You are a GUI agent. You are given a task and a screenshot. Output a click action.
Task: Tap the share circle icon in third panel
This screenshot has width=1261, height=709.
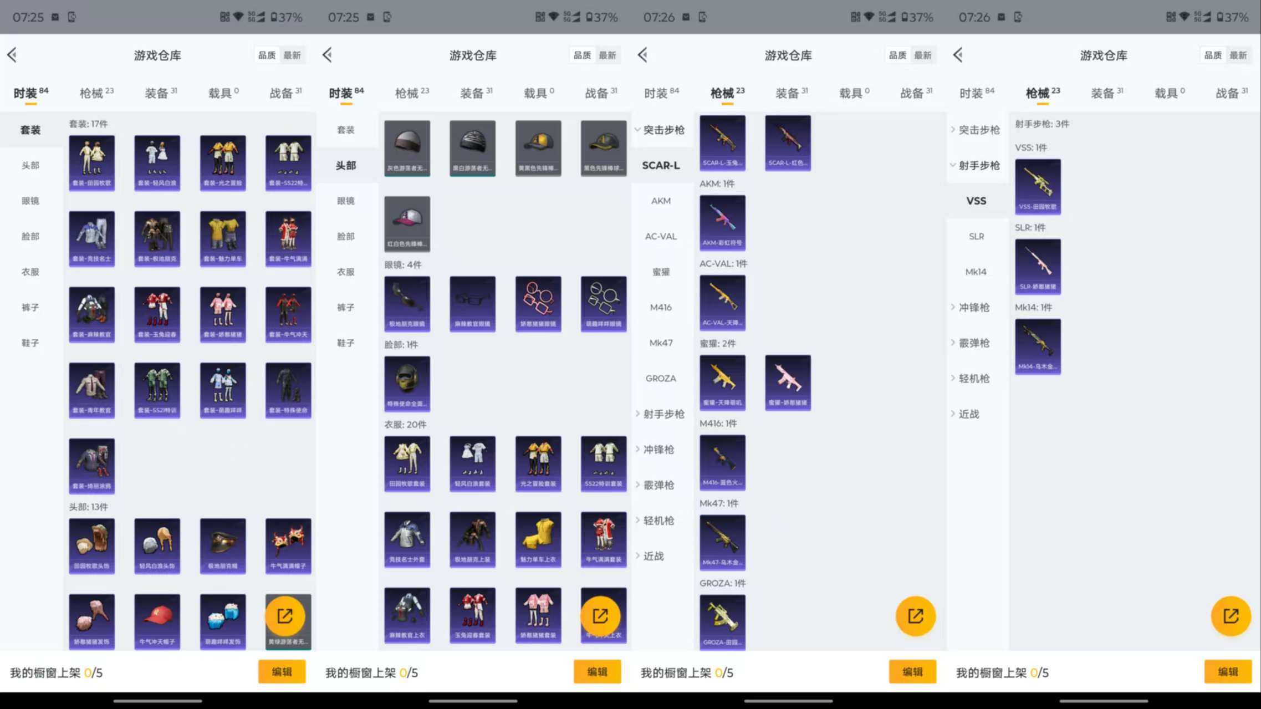click(x=916, y=616)
